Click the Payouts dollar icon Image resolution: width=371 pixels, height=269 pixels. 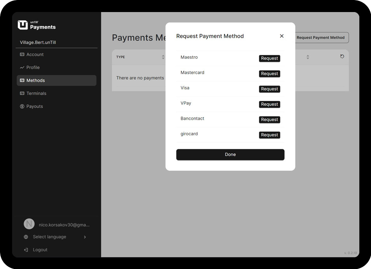(22, 107)
